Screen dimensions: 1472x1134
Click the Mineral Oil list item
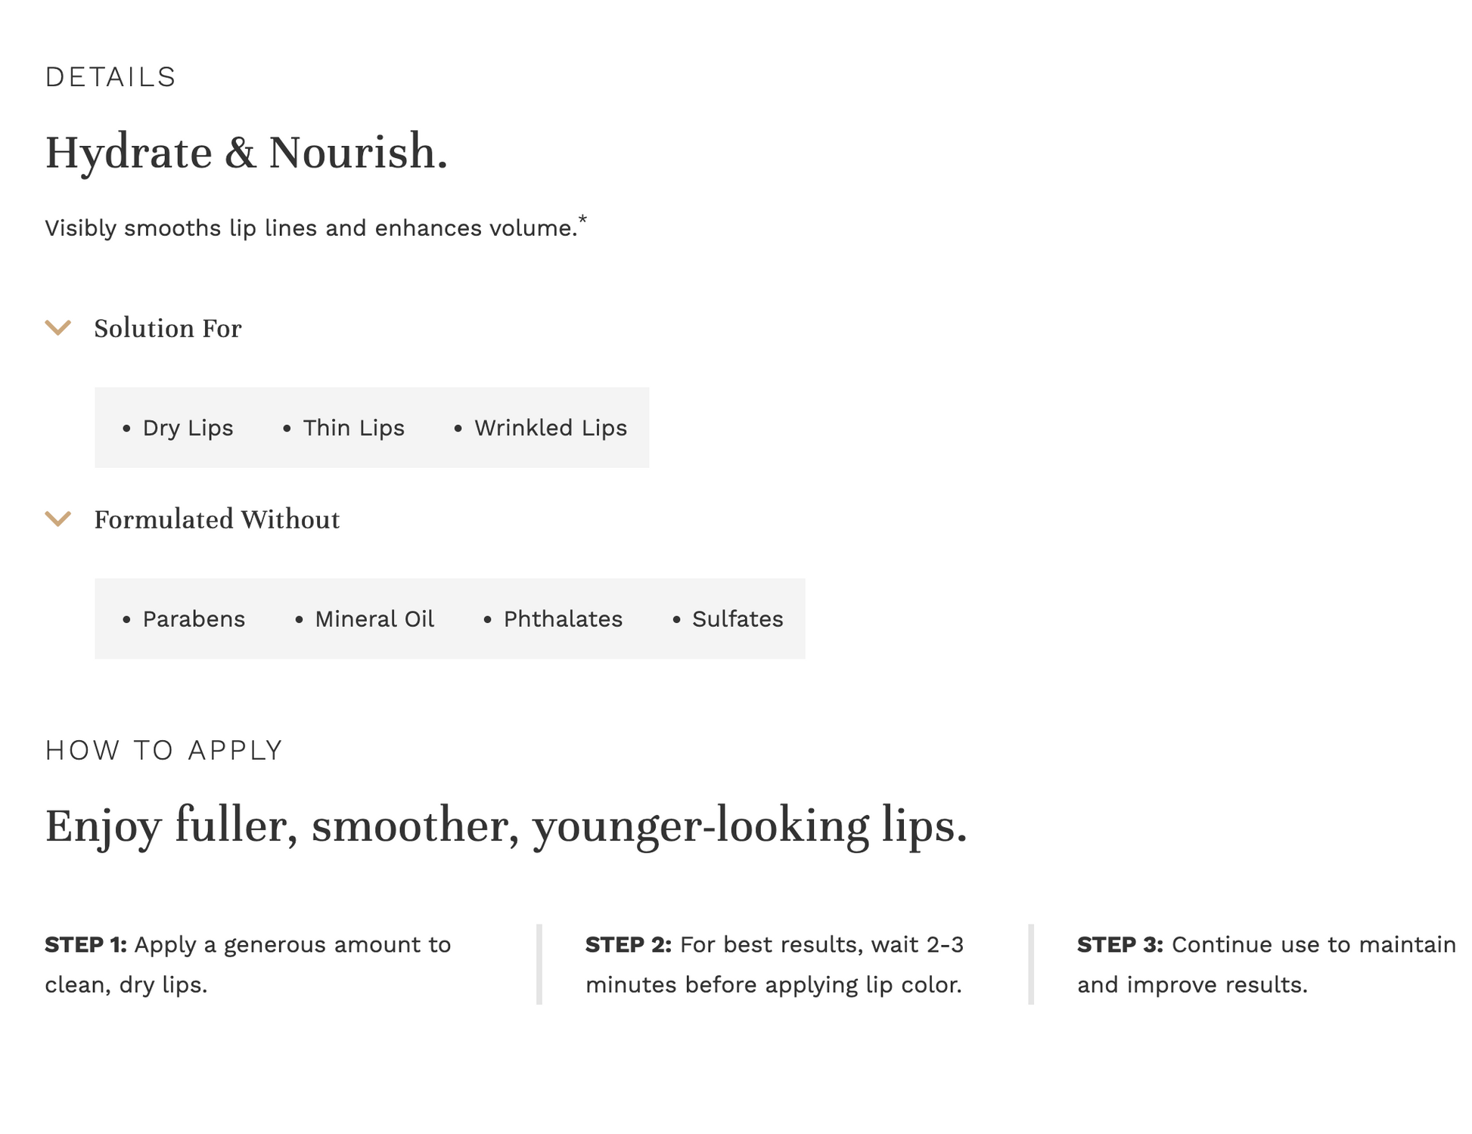(374, 619)
